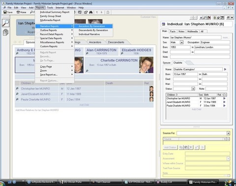Click go-to arrow for Christopher Ian MUNRO in Property Box
The image size is (236, 186).
(x=224, y=98)
